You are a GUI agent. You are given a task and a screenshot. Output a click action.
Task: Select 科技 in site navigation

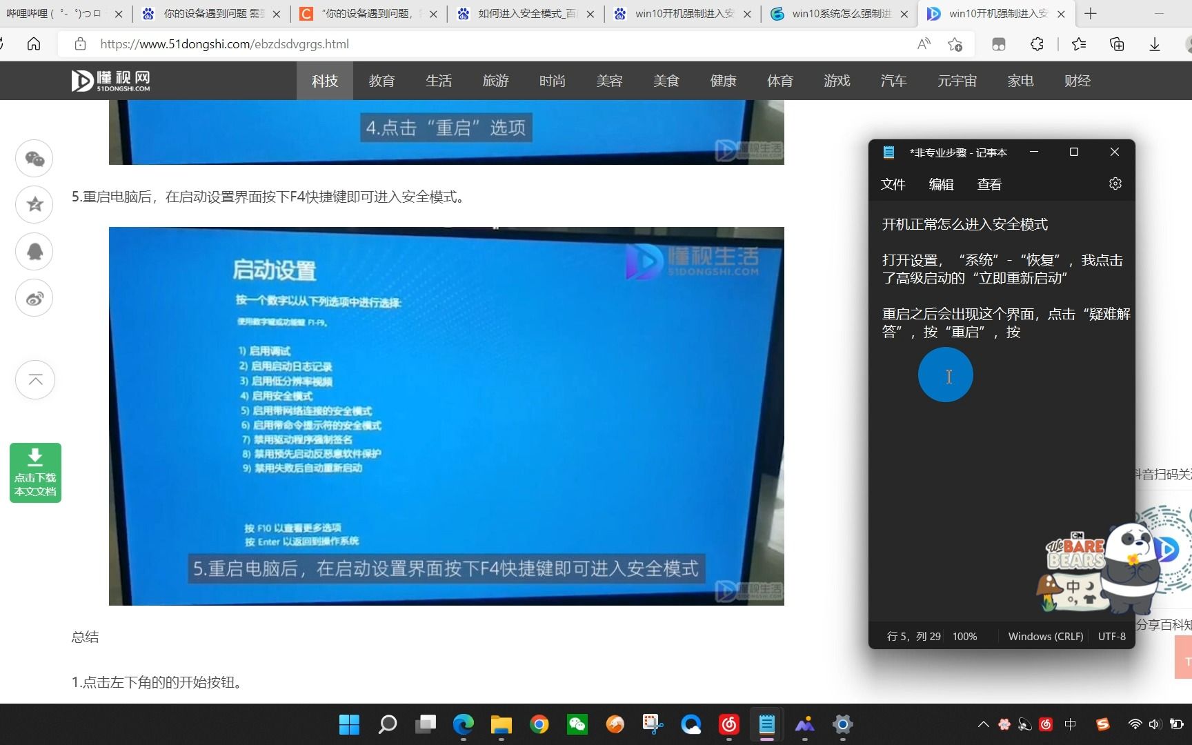click(324, 81)
